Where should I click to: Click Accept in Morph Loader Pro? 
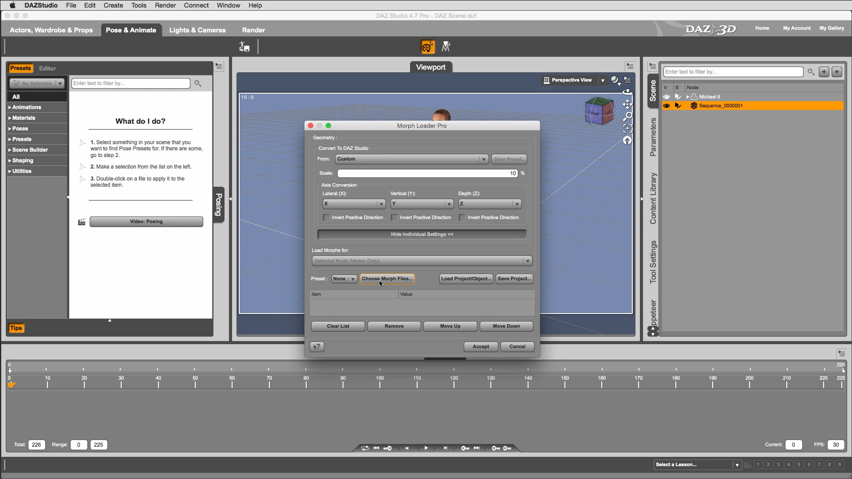pyautogui.click(x=481, y=347)
